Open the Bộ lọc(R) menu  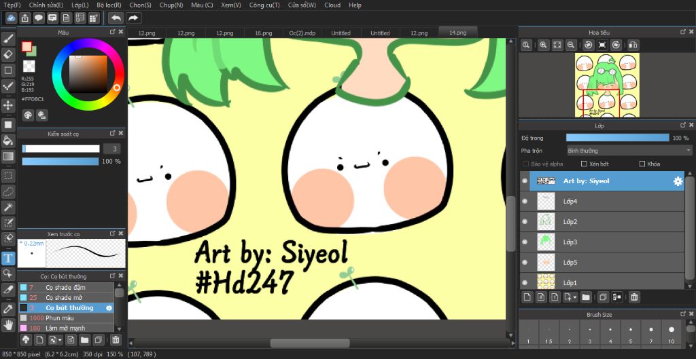[x=109, y=5]
